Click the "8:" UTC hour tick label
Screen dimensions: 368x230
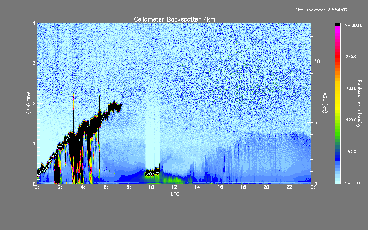(x=129, y=187)
